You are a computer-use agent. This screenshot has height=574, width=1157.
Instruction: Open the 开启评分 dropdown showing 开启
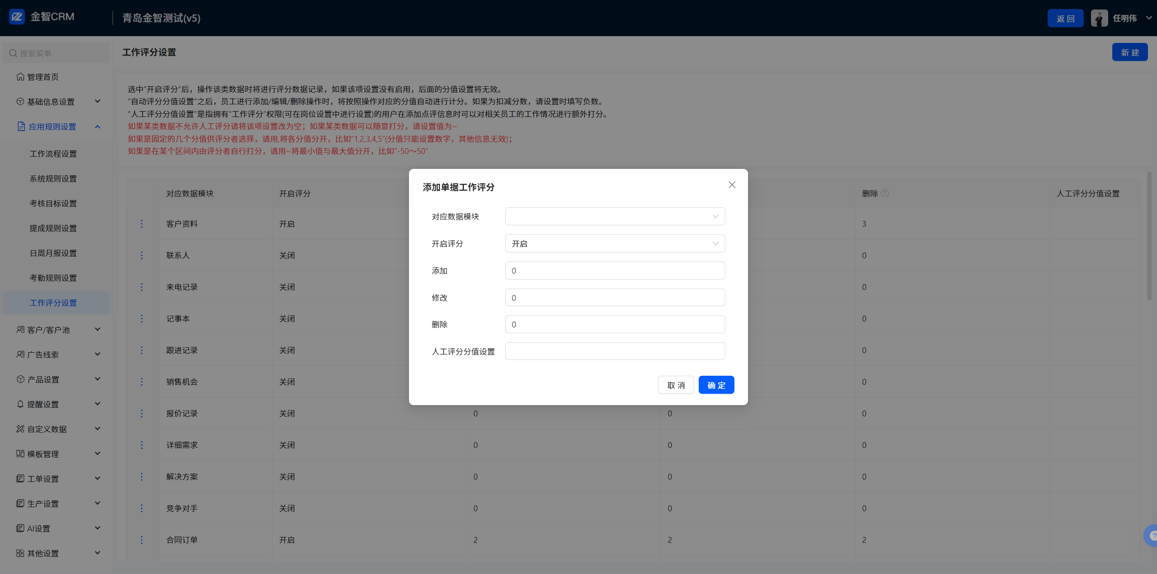[x=615, y=243]
